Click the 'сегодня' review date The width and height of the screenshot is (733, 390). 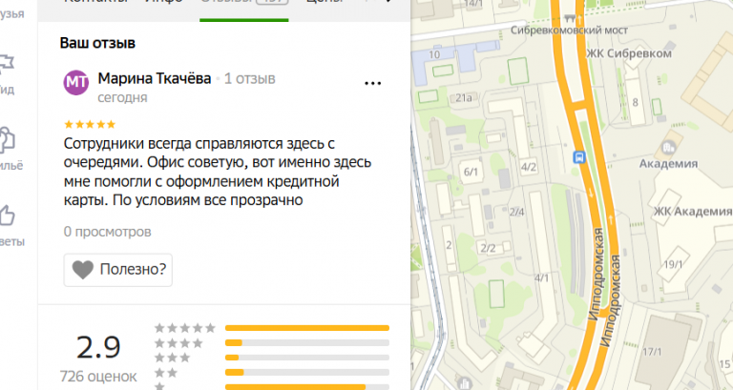tap(122, 97)
